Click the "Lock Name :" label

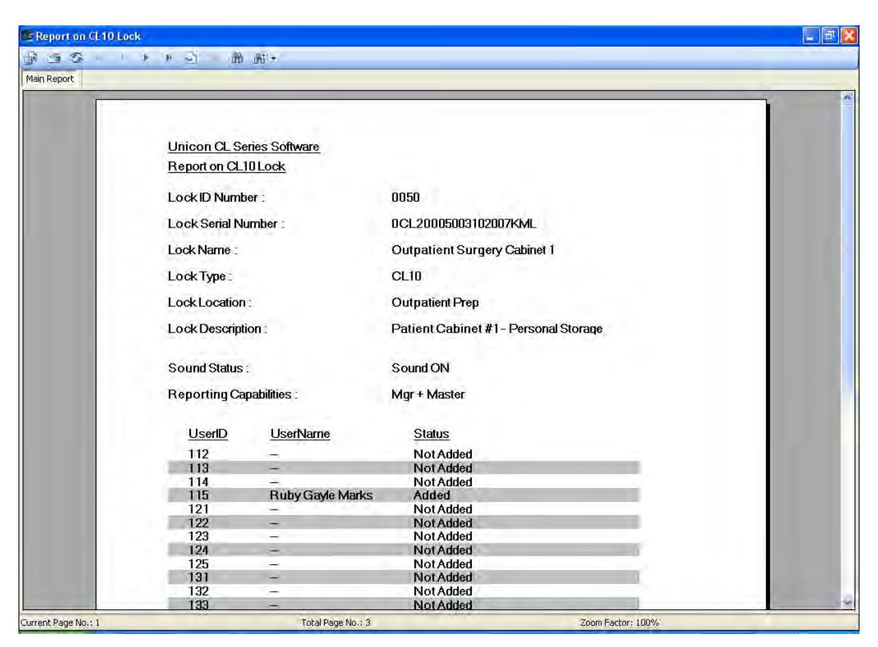tap(202, 250)
